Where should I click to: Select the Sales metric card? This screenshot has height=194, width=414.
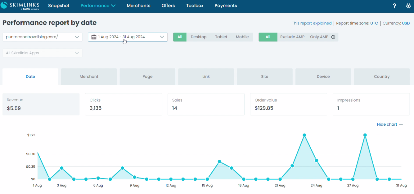[206, 104]
